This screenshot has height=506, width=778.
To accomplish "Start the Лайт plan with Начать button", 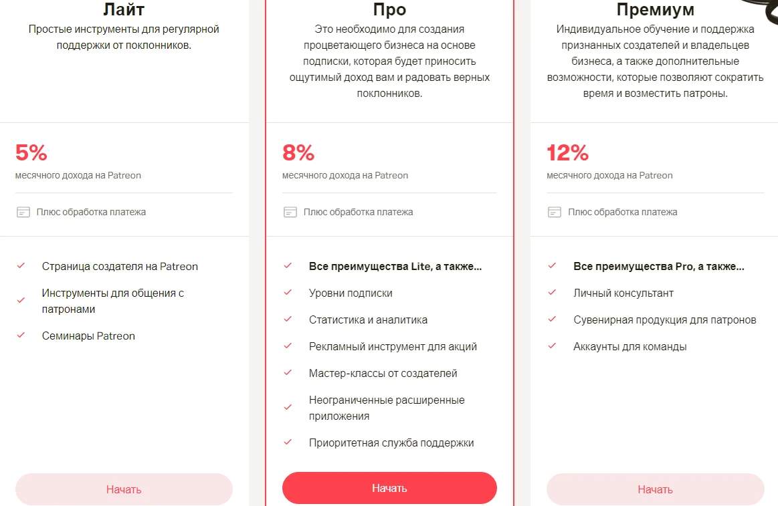I will pyautogui.click(x=124, y=489).
